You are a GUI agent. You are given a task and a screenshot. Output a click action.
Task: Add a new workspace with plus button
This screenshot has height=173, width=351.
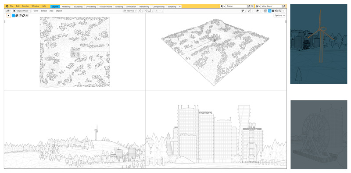coord(180,7)
